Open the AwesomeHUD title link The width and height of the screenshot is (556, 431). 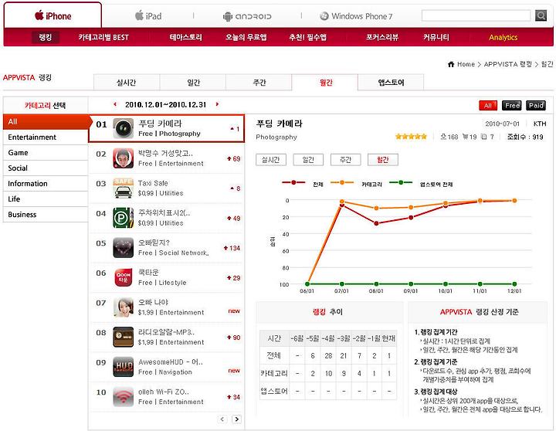tap(170, 361)
